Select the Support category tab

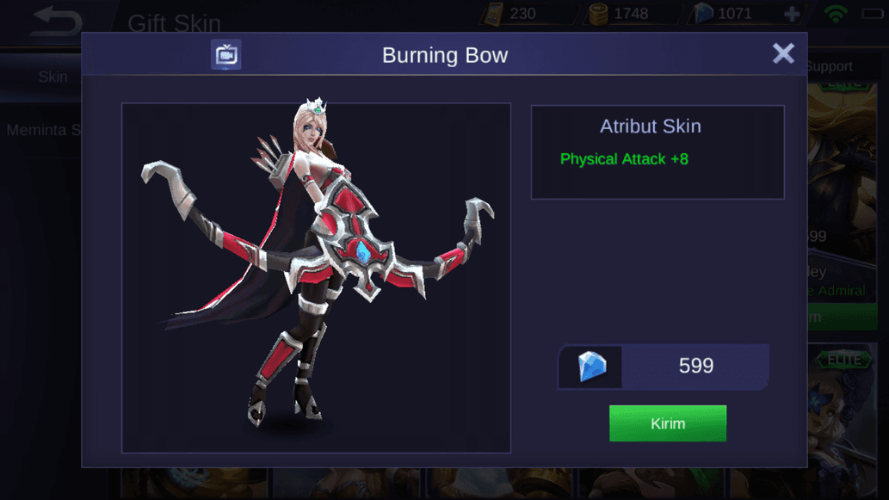pyautogui.click(x=830, y=66)
